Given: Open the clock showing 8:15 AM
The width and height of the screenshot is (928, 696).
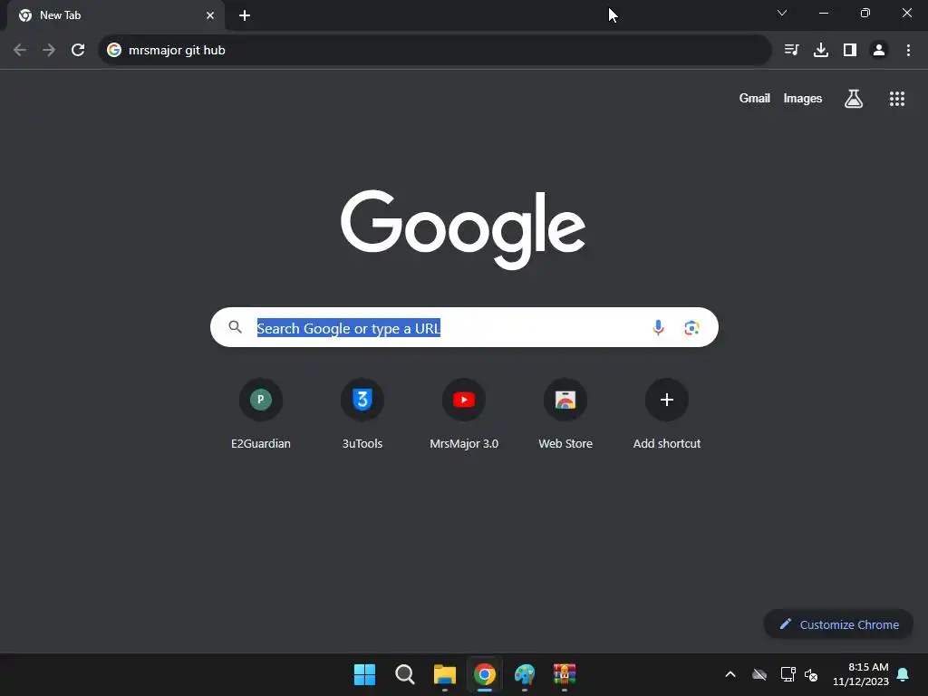Looking at the screenshot, I should tap(861, 674).
